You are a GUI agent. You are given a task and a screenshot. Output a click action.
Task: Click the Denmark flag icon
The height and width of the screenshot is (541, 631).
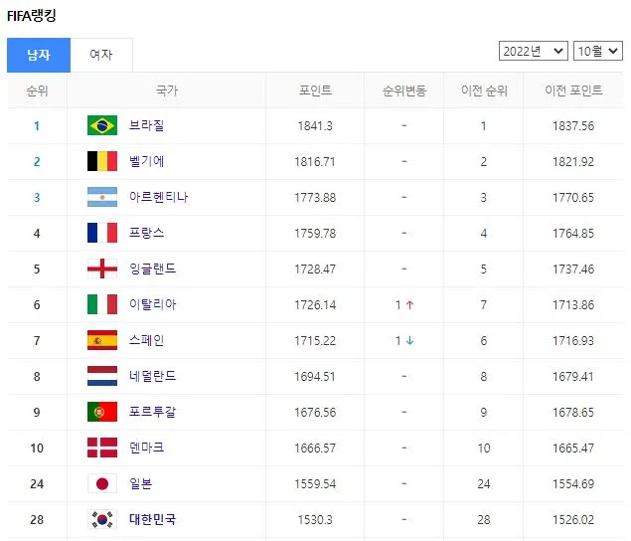(x=102, y=448)
